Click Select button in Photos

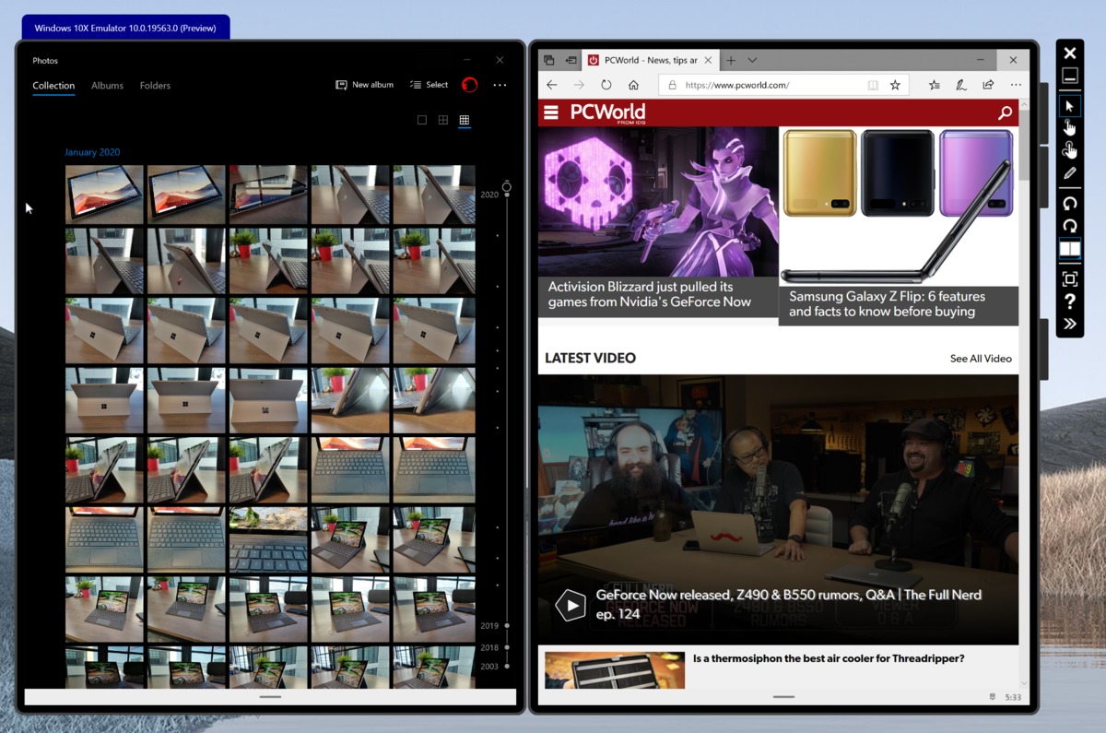coord(429,85)
